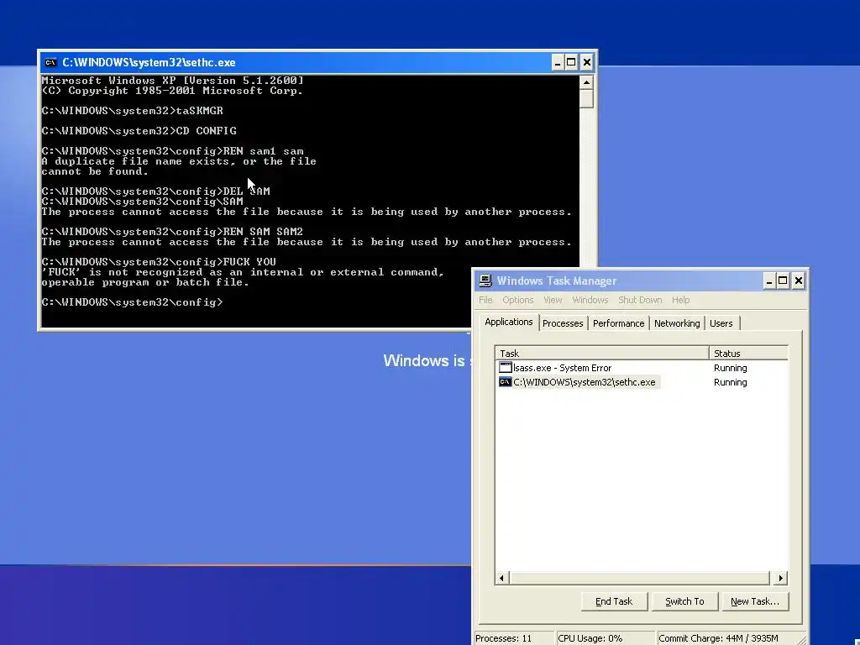The height and width of the screenshot is (645, 860).
Task: Click the task list horizontal scrollbar track
Action: (x=639, y=578)
